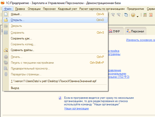Choose 'Закрыть' in the File menu
Screen dimensions: 155x117
pyautogui.click(x=55, y=26)
